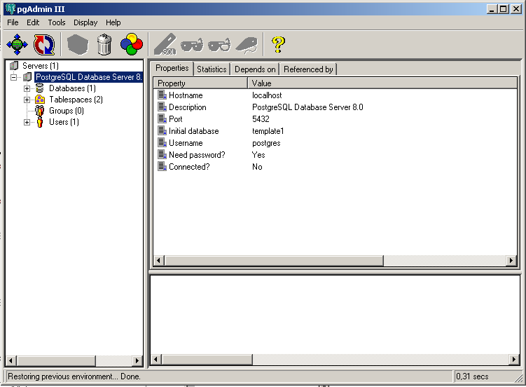The width and height of the screenshot is (526, 387).
Task: Click properties list right scroll arrow
Action: tap(511, 260)
